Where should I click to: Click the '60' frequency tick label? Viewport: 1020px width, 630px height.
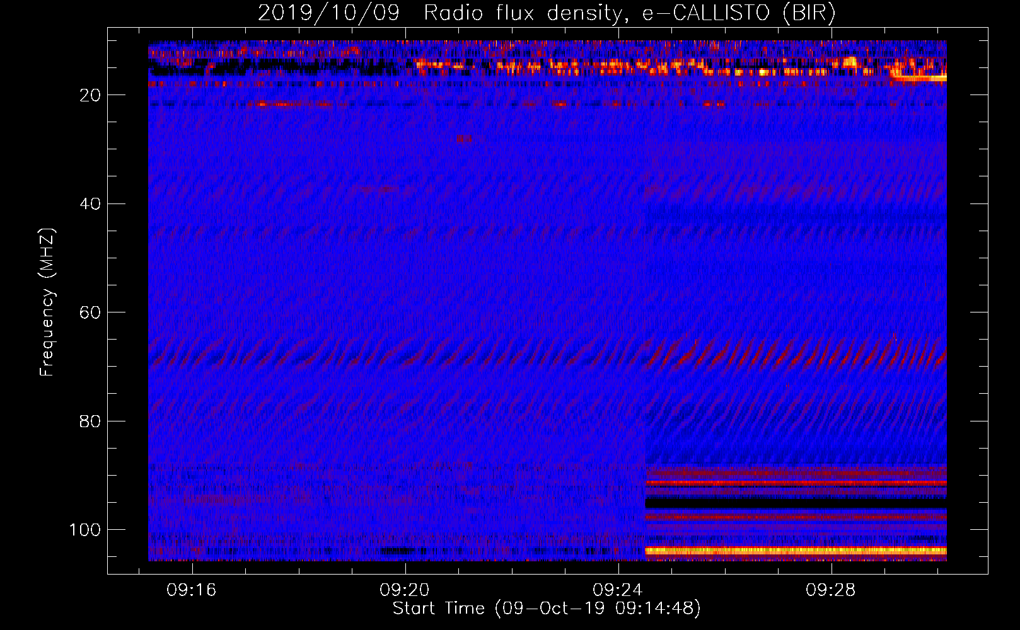90,312
